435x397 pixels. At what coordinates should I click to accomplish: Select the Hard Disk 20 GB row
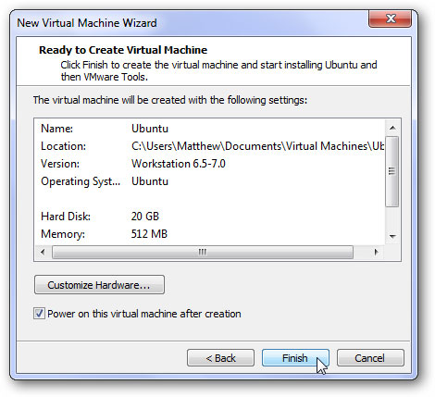[x=210, y=217]
